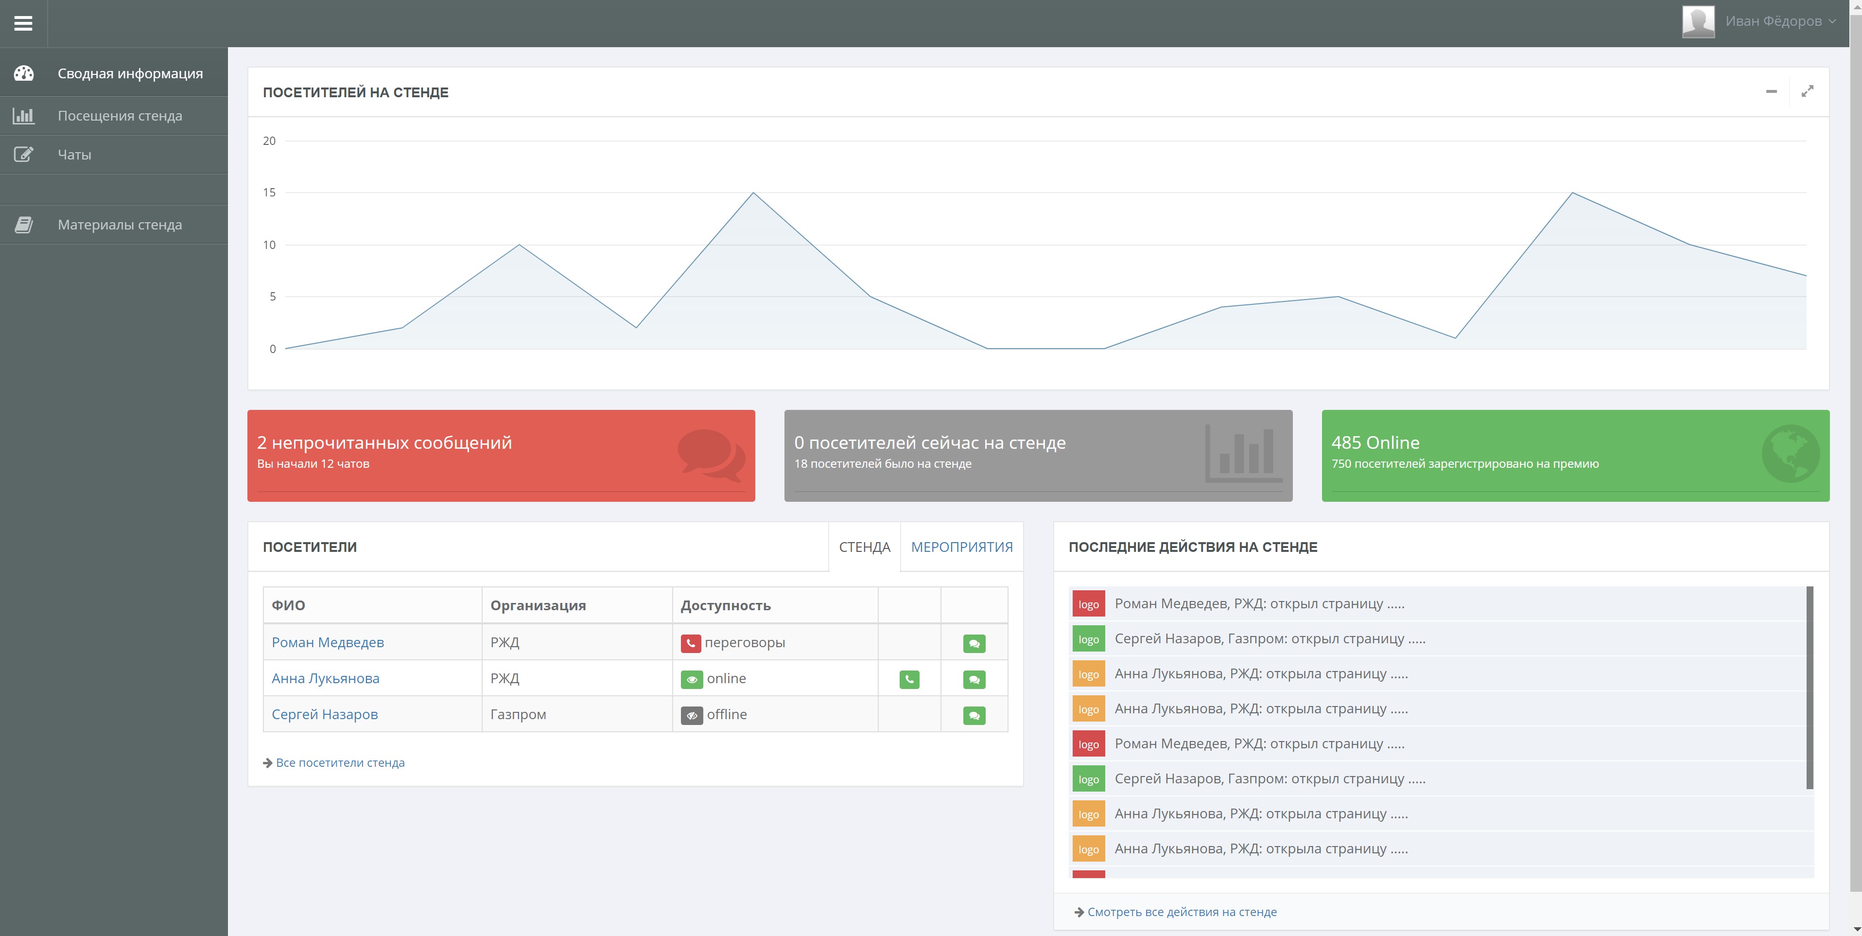Screen dimensions: 1862x936
Task: Open chat with Сергей Назаров
Action: [x=974, y=715]
